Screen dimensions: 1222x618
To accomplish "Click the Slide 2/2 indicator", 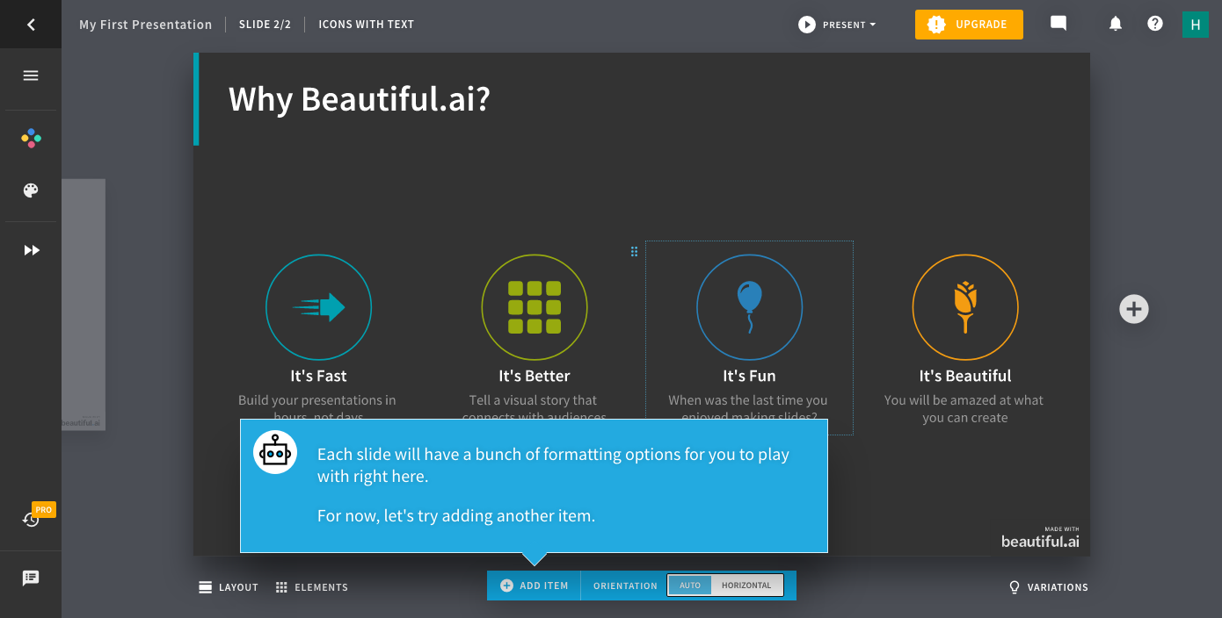I will 265,25.
